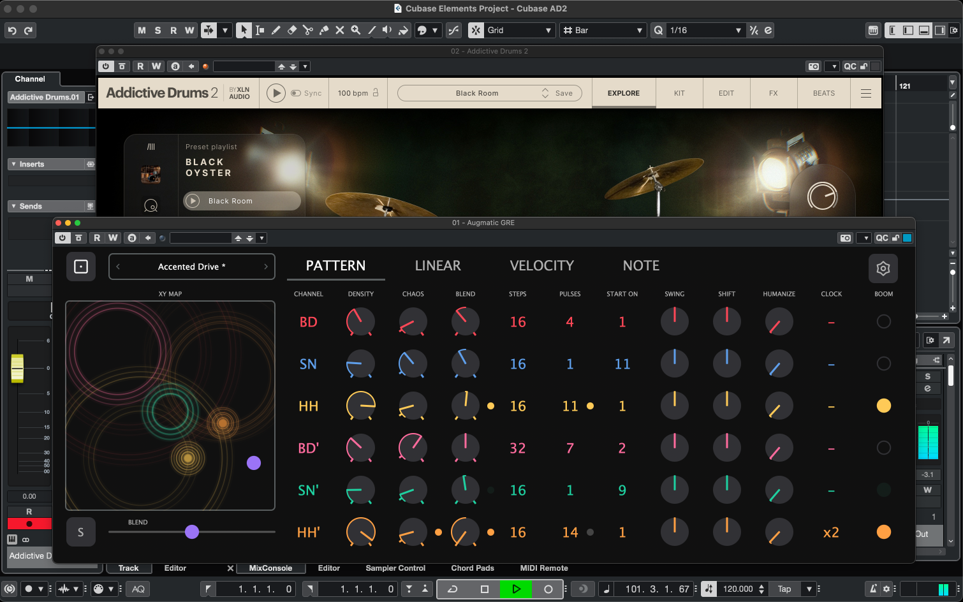
Task: Select the Audition speaker tool
Action: (x=387, y=30)
